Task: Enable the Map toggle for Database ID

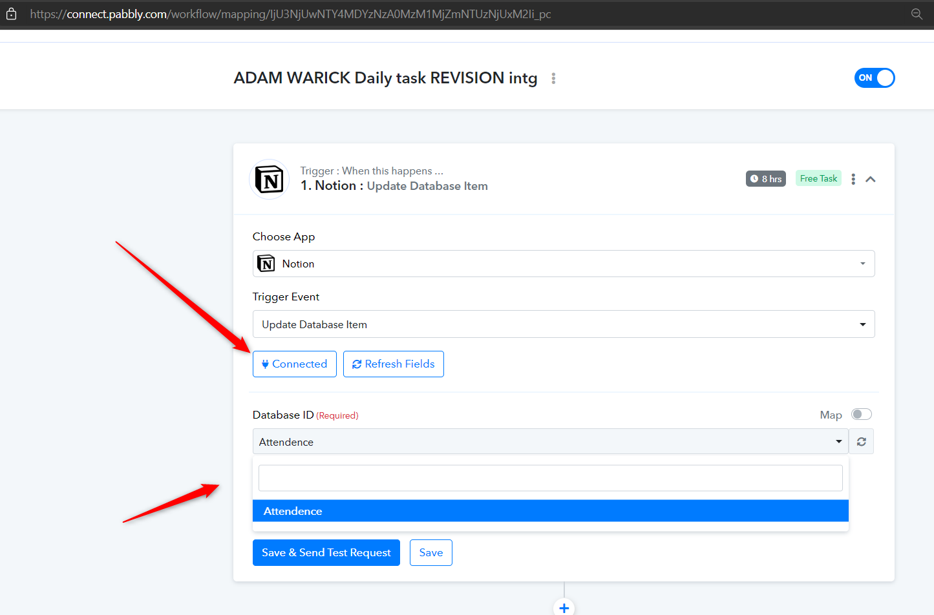Action: [x=862, y=414]
